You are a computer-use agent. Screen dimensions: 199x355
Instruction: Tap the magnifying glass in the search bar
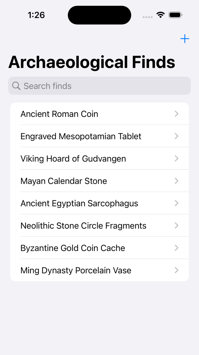tap(16, 86)
